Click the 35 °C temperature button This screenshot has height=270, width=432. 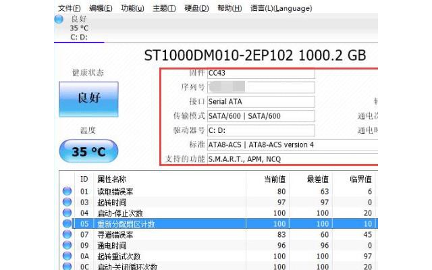(88, 151)
